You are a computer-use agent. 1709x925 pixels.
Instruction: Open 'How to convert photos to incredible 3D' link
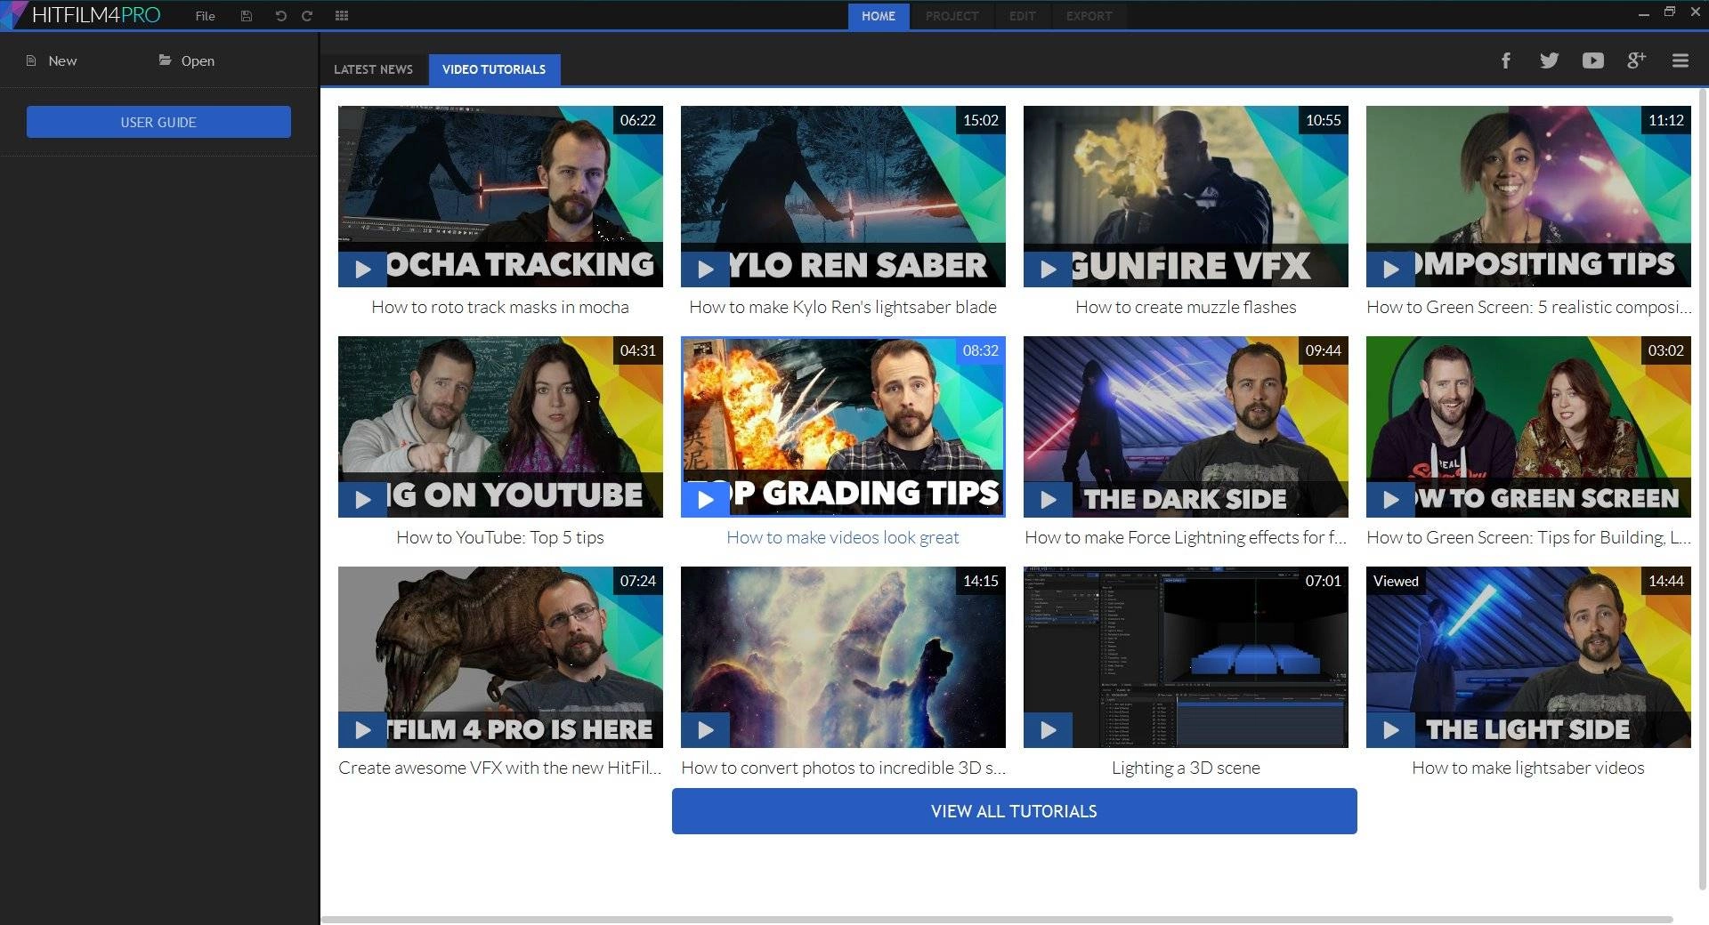click(x=843, y=768)
